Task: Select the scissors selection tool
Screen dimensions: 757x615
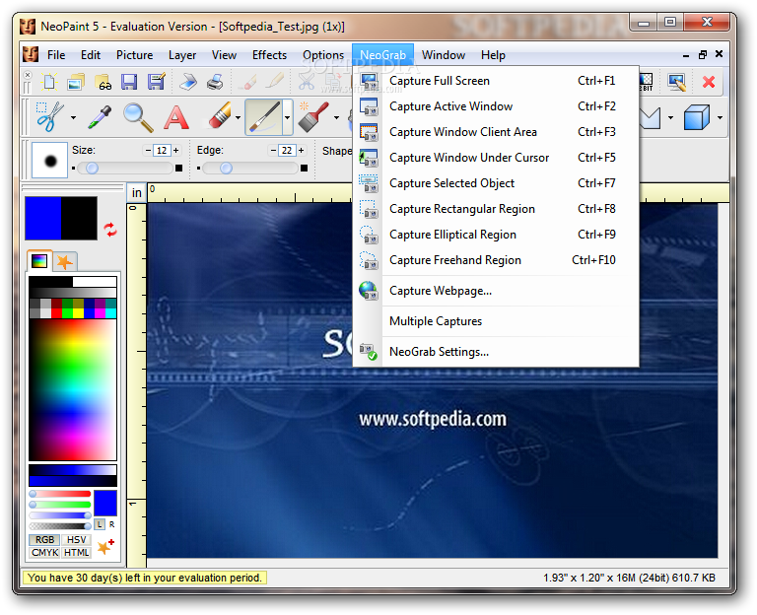Action: tap(49, 117)
